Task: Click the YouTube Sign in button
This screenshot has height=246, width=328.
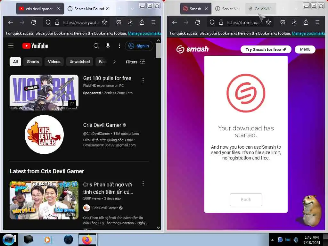Action: (139, 46)
